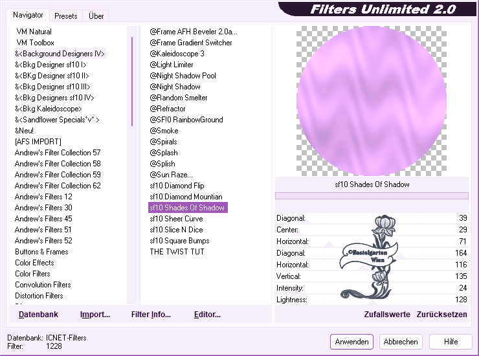Adjust the Lightness slider
Viewport: 479px width, 356px height.
(372, 300)
